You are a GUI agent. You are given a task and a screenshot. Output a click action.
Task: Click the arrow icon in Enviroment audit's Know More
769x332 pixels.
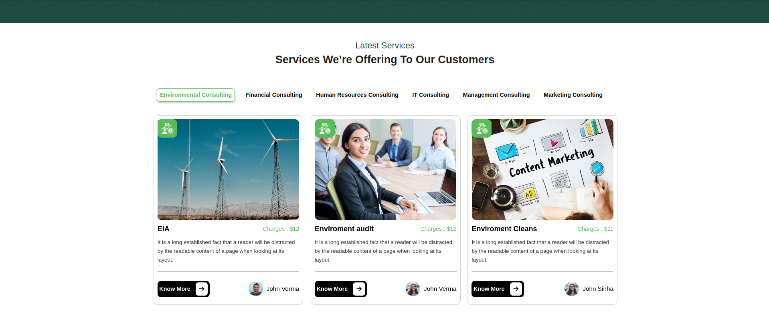click(x=359, y=289)
